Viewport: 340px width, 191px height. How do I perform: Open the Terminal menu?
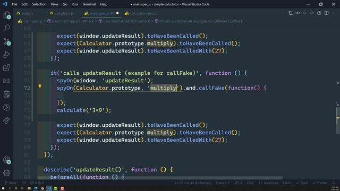click(x=89, y=4)
